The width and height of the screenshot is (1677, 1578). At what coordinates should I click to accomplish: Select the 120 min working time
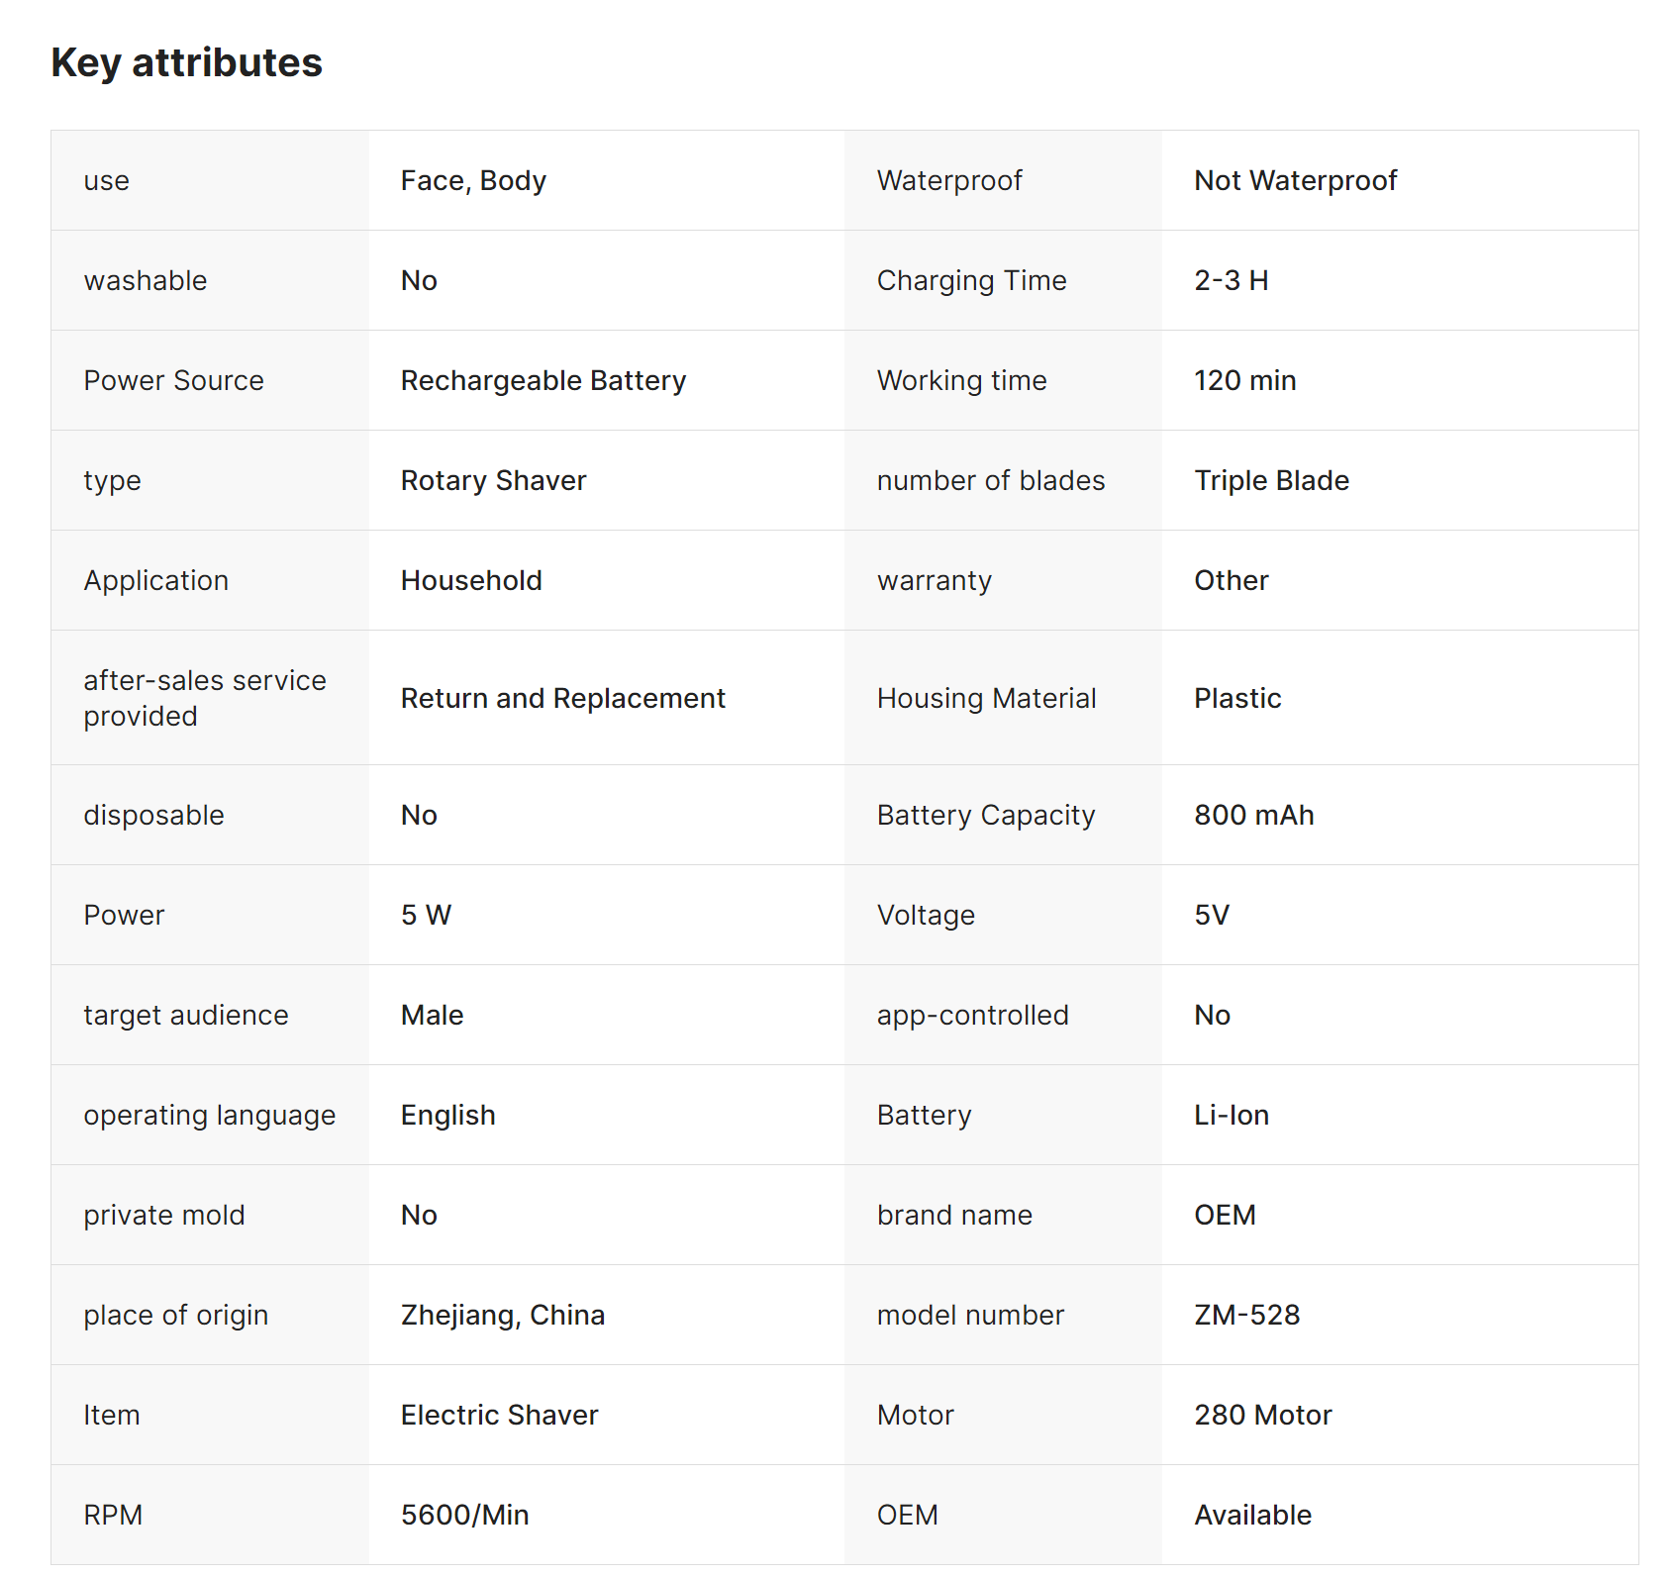tap(1244, 381)
